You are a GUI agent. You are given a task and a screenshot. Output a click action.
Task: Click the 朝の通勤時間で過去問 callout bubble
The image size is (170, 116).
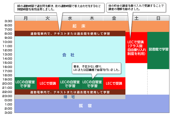(59, 7)
